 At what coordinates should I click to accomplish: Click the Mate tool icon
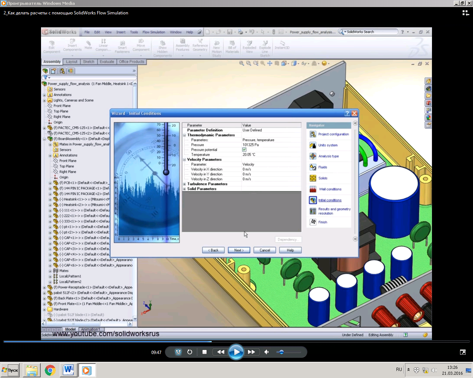click(x=88, y=45)
